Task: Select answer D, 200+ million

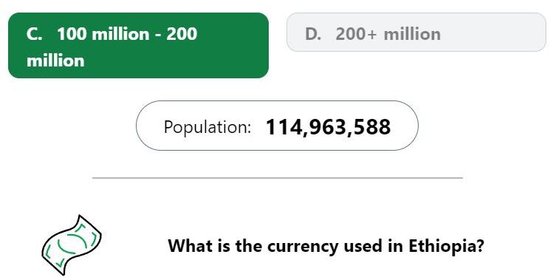Action: point(416,32)
